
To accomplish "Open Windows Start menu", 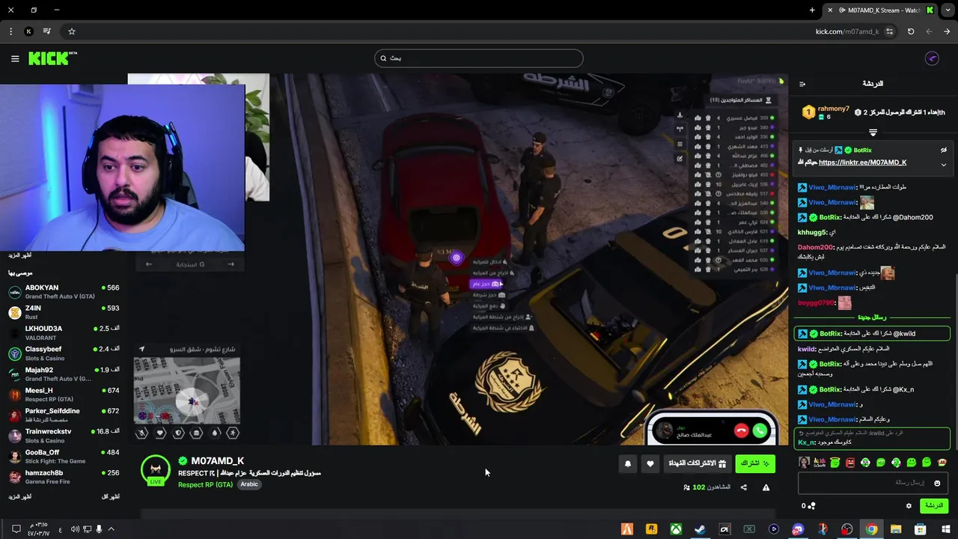I will [945, 529].
